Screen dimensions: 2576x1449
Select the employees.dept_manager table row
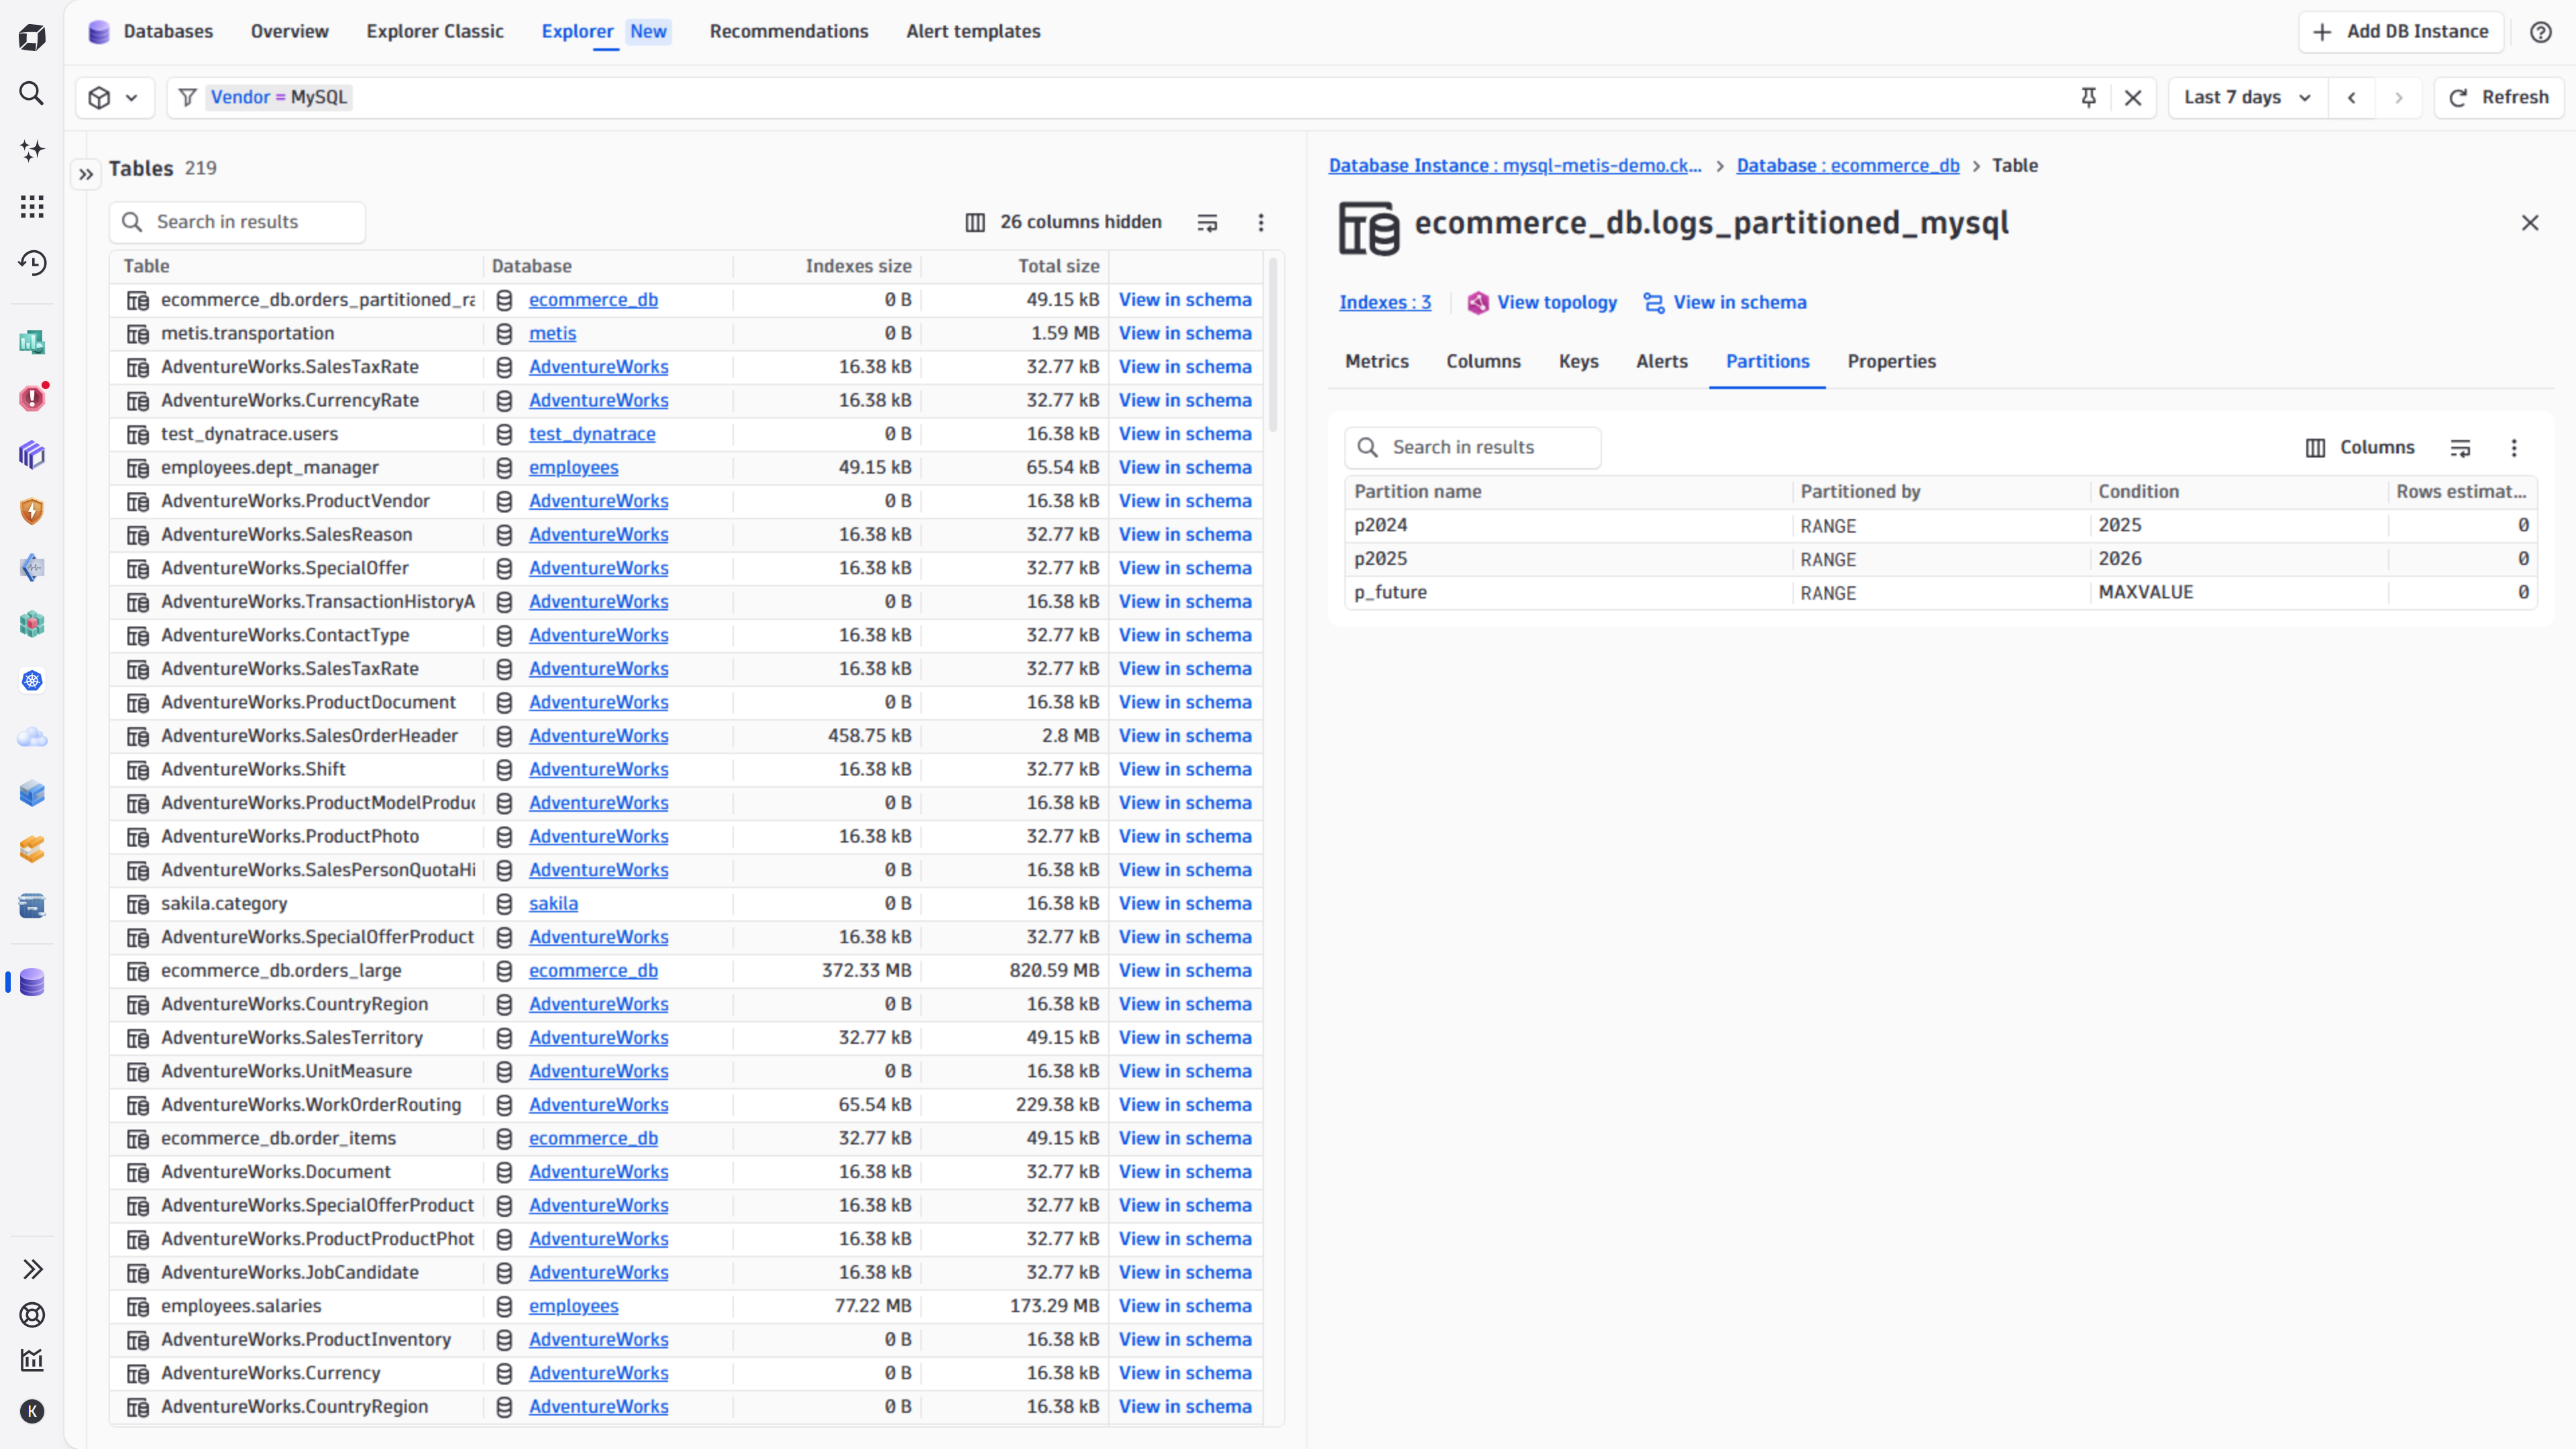(686, 467)
